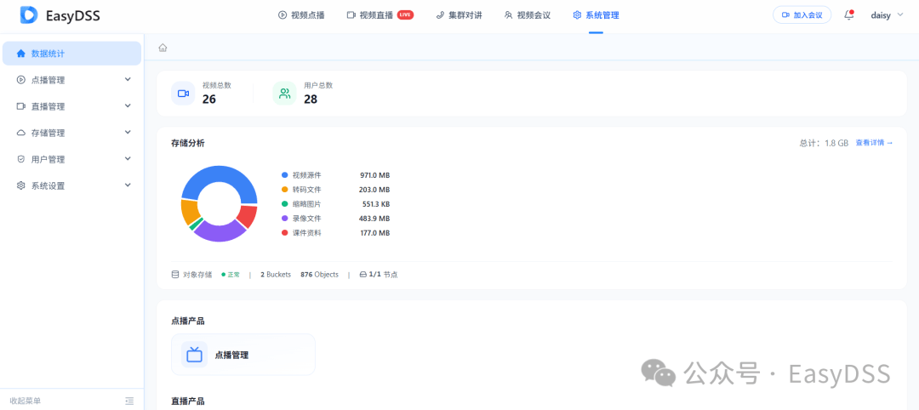Click the node icon beside 1/1 节点
The height and width of the screenshot is (410, 919).
click(x=362, y=274)
